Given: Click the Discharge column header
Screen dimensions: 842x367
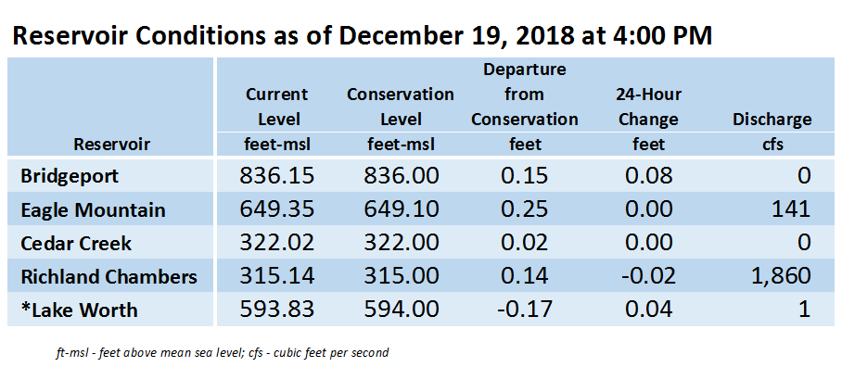Looking at the screenshot, I should click(772, 120).
